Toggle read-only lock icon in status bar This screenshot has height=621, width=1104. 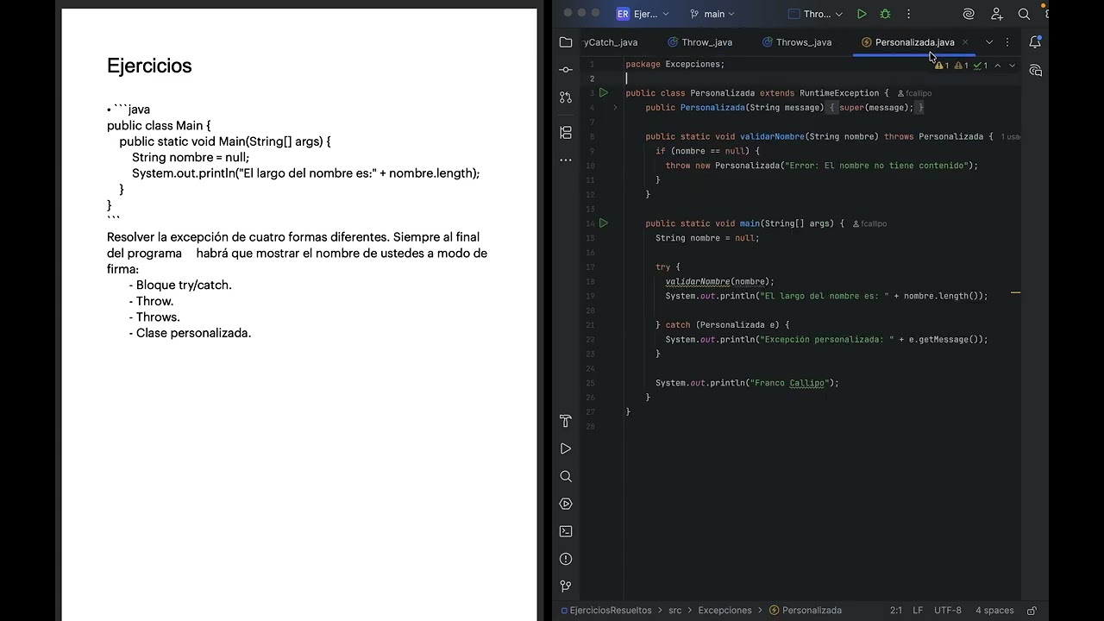tap(1032, 610)
